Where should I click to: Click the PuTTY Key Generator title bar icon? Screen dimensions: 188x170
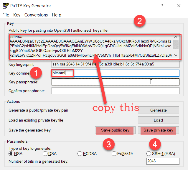point(6,6)
